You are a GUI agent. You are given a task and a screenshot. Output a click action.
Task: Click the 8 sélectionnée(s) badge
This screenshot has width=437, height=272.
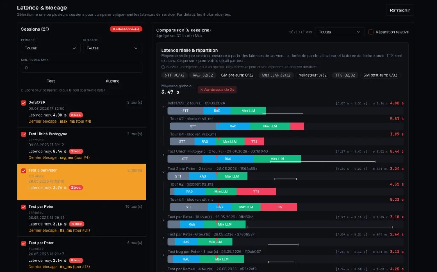point(126,29)
